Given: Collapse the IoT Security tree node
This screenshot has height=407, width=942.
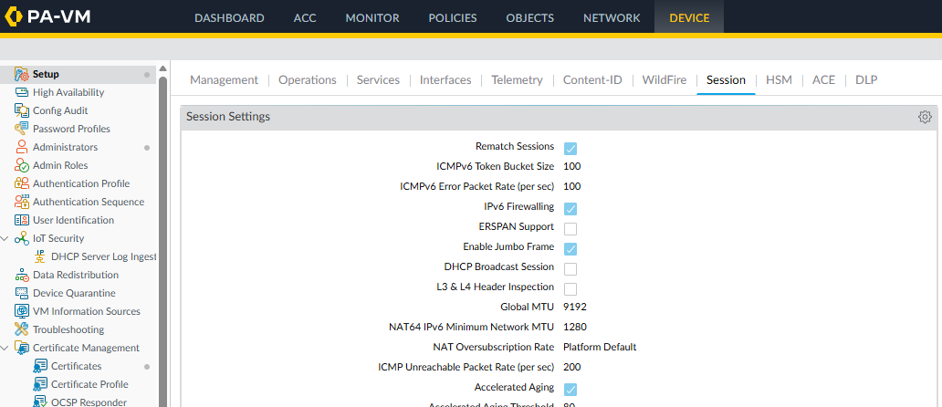Looking at the screenshot, I should 6,238.
